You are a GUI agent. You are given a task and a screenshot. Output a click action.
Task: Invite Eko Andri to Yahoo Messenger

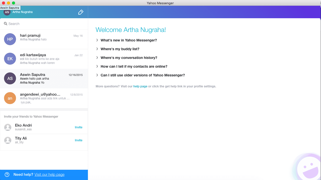click(78, 127)
